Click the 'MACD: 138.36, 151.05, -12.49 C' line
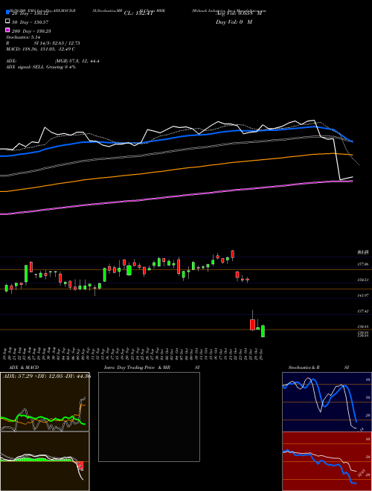Viewport: 372px width, 491px height. tap(40, 49)
